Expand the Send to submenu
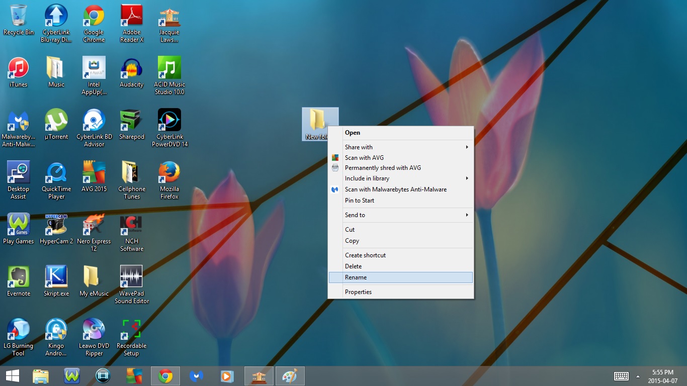This screenshot has width=687, height=386. 400,215
